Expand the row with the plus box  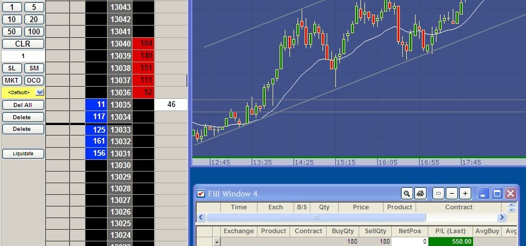click(x=217, y=241)
